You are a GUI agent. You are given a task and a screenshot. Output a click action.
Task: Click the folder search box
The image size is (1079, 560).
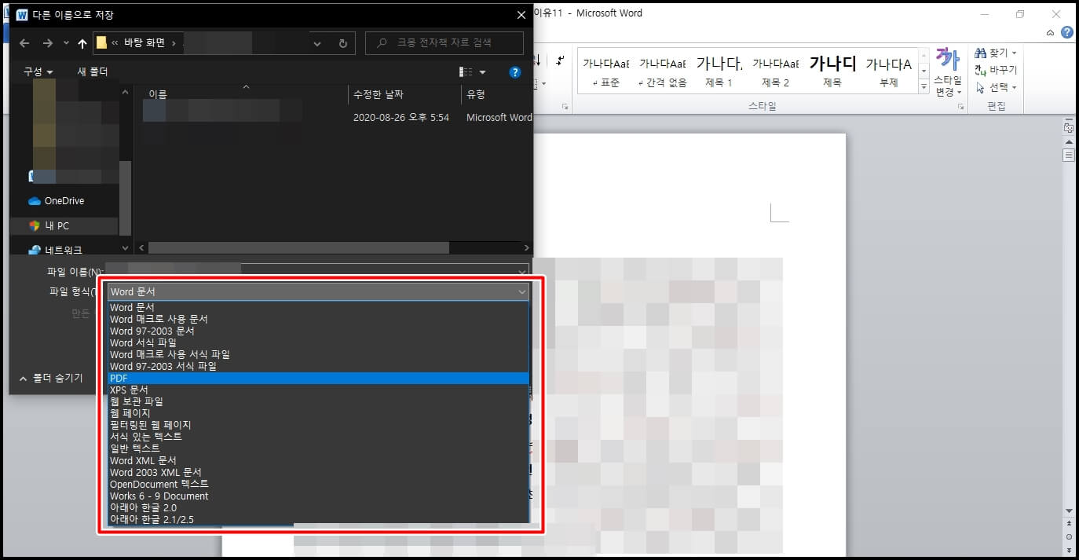[x=444, y=42]
